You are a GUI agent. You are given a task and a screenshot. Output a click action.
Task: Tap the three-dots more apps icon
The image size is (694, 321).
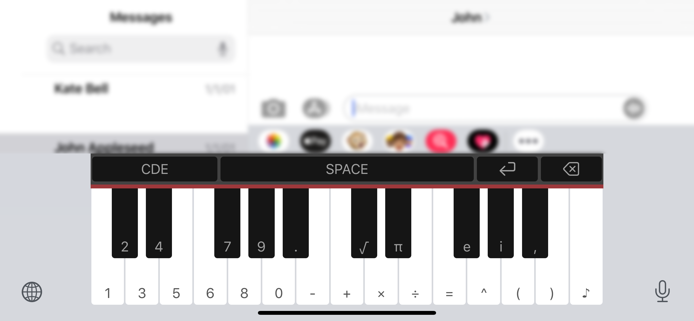pyautogui.click(x=528, y=141)
